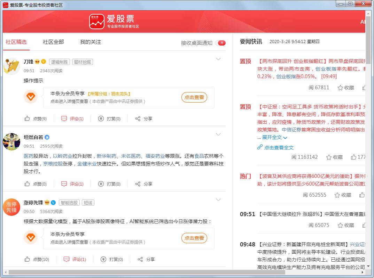Click the 爱股票 app logo in header
The width and height of the screenshot is (374, 278).
click(96, 21)
